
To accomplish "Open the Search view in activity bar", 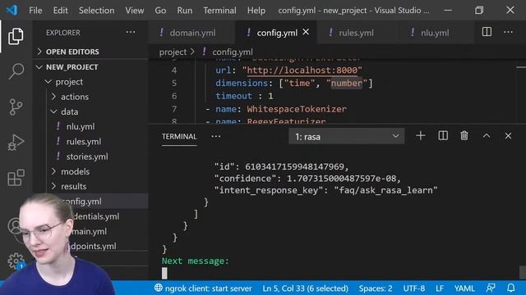I will (16, 71).
